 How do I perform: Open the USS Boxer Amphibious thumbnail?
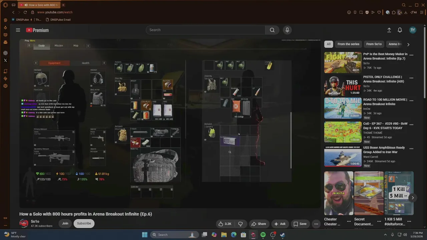(343, 156)
